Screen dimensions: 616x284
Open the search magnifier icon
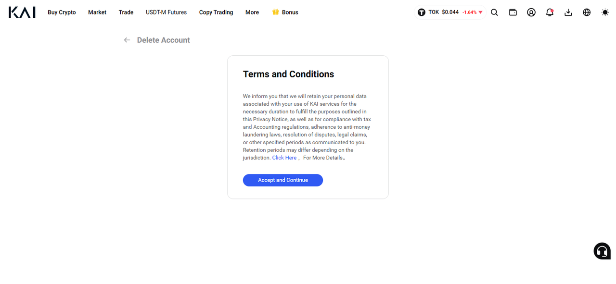point(494,12)
